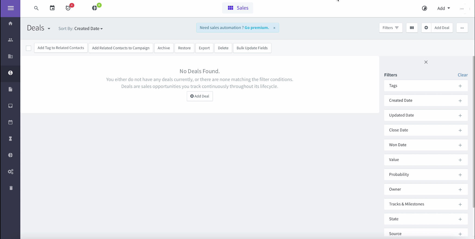
Task: Expand the Probability filter
Action: pos(426,175)
